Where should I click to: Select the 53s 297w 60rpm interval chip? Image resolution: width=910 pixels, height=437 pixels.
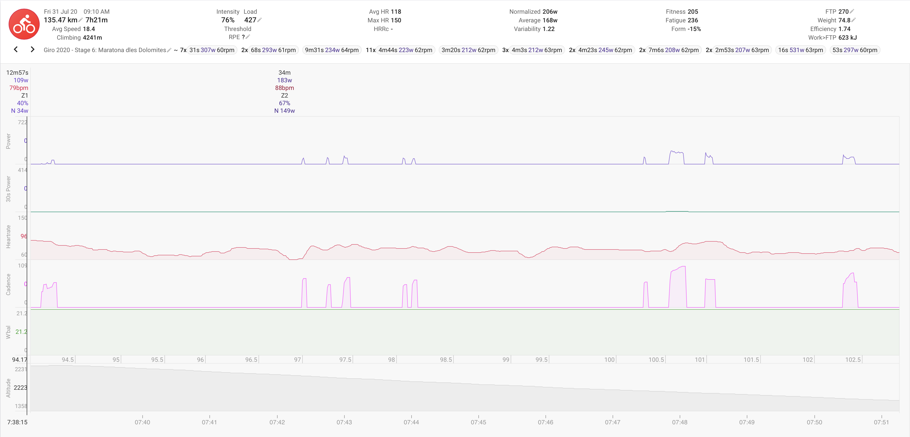[855, 50]
